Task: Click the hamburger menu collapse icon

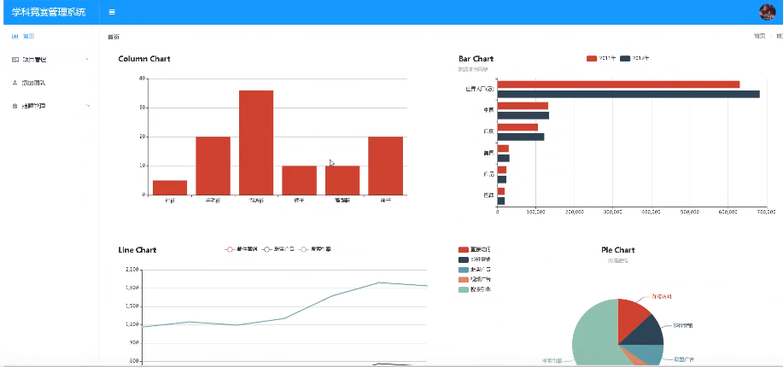Action: [x=113, y=12]
